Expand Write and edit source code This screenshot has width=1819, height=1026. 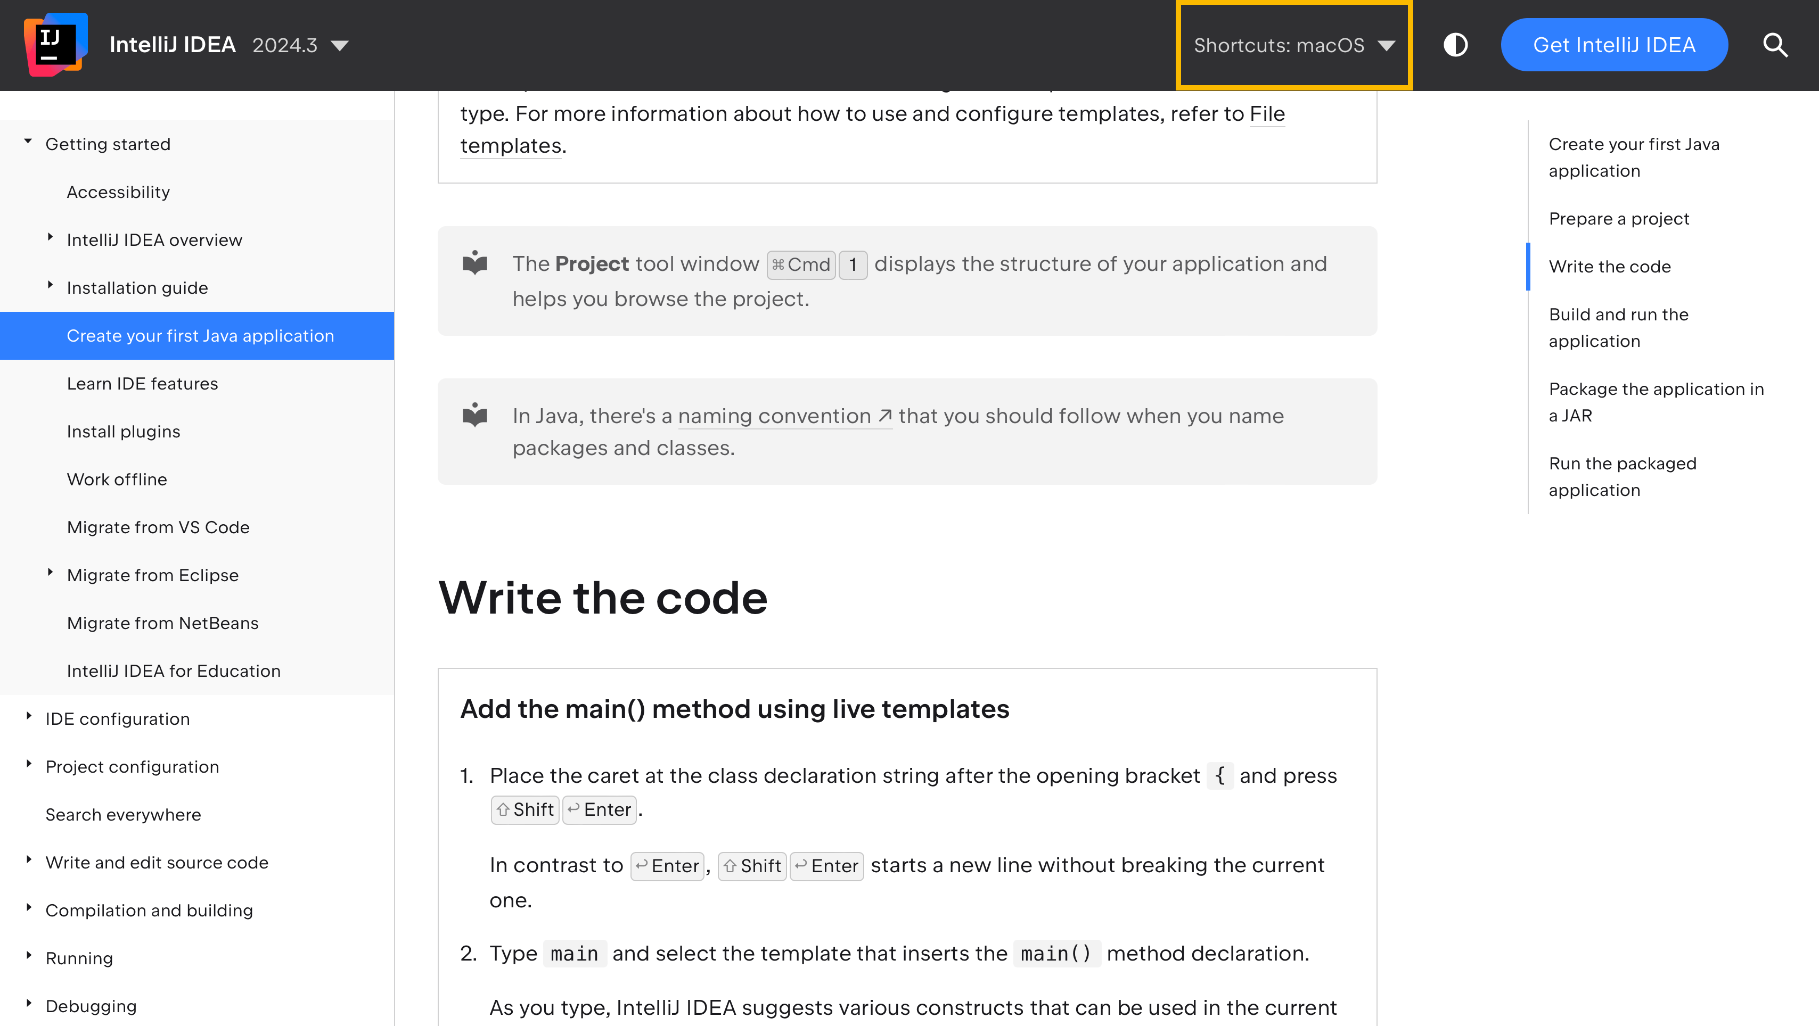[x=28, y=863]
